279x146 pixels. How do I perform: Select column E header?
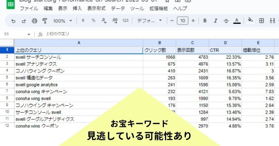pos(258,43)
